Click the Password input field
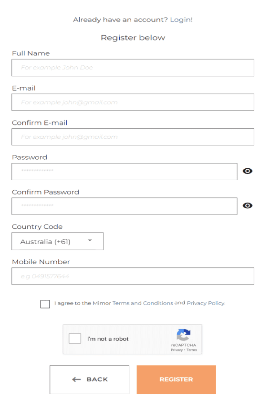 click(124, 172)
